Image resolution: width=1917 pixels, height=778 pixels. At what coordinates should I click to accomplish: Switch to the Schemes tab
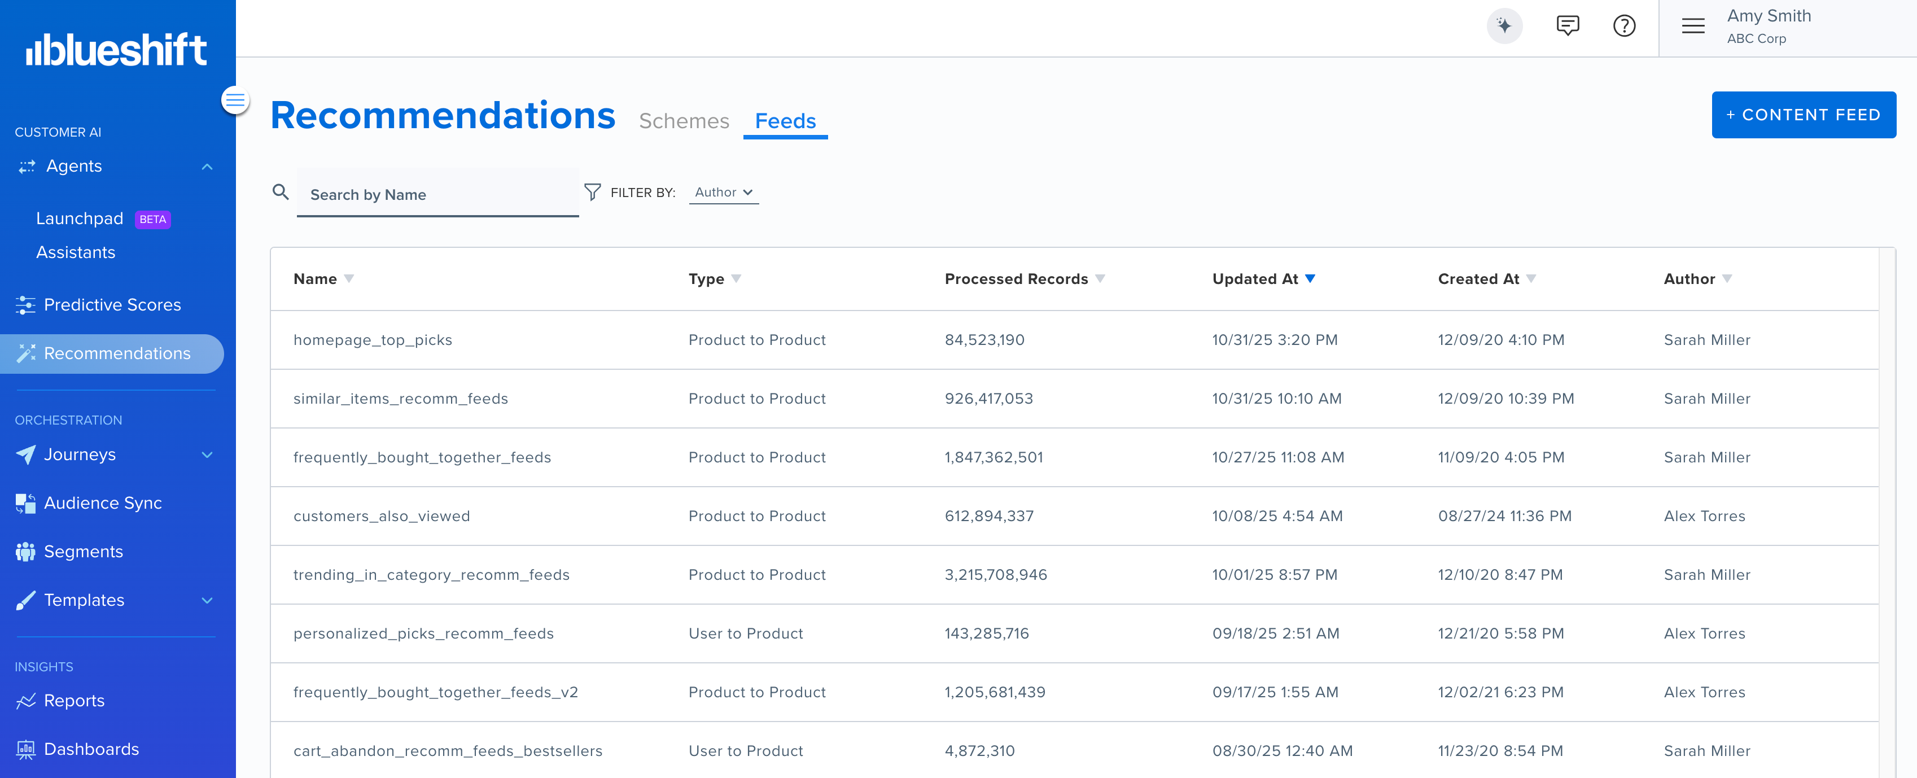click(x=684, y=121)
